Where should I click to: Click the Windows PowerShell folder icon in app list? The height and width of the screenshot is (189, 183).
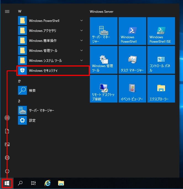[x=22, y=21]
